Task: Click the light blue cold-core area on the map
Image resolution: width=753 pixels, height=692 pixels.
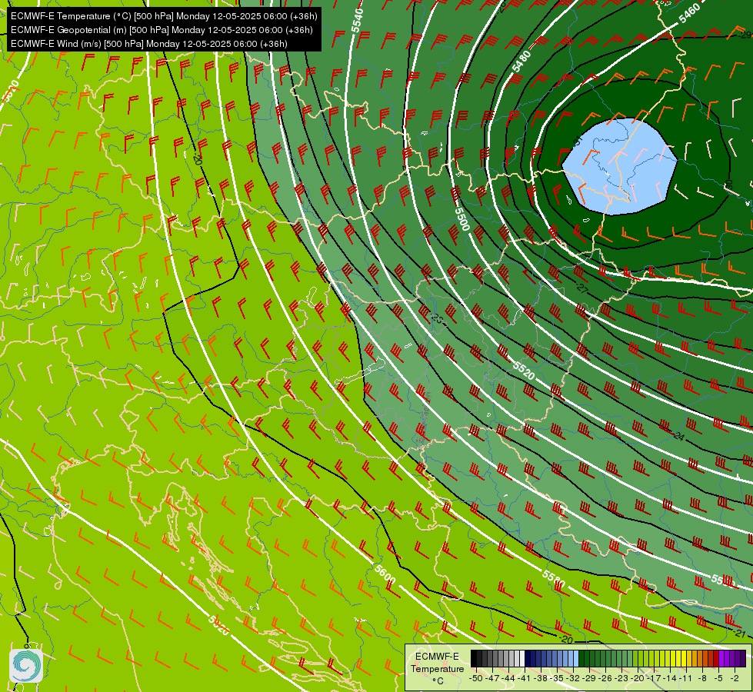Action: click(x=619, y=167)
